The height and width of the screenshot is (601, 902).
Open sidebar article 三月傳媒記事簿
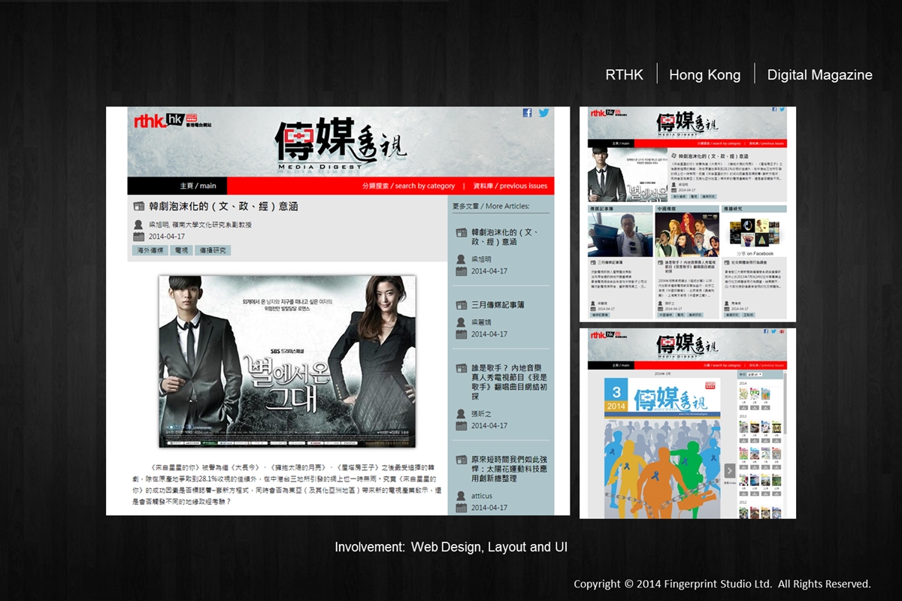tap(498, 306)
